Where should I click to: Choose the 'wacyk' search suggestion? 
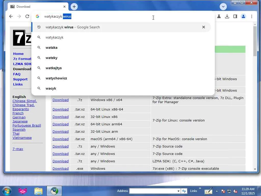coord(121,88)
